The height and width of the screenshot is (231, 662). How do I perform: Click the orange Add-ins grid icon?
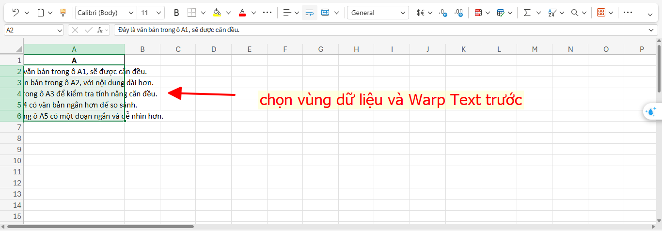click(x=601, y=13)
